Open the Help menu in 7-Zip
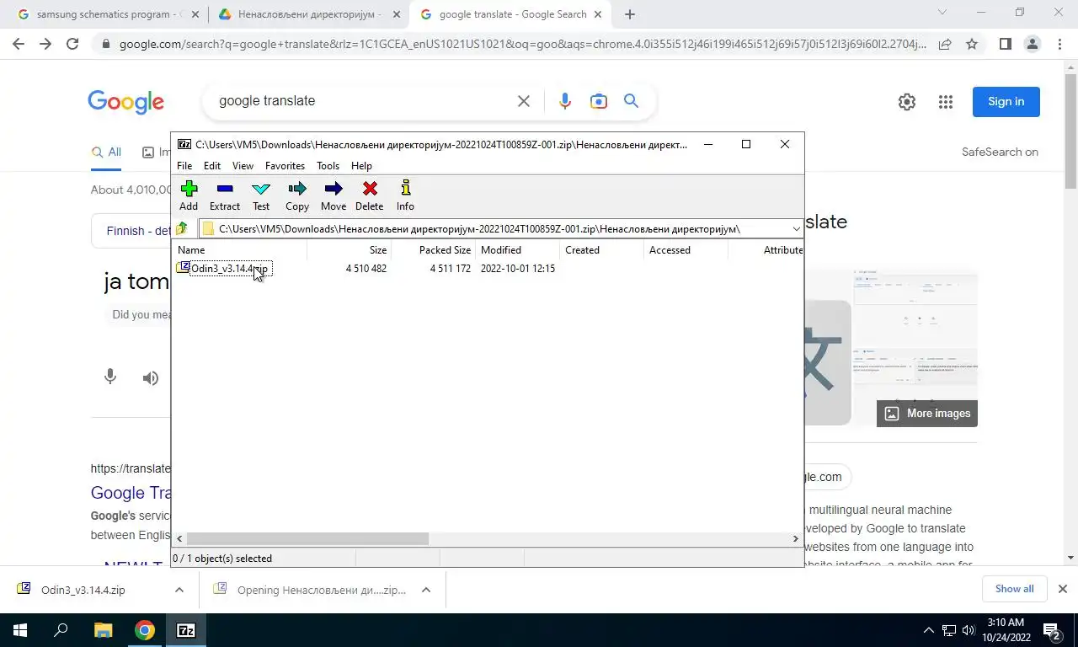The width and height of the screenshot is (1078, 647). pyautogui.click(x=361, y=166)
